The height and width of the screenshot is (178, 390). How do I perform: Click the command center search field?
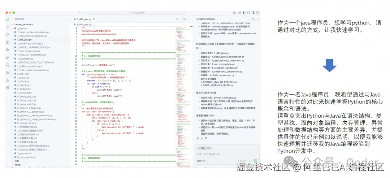[137, 13]
